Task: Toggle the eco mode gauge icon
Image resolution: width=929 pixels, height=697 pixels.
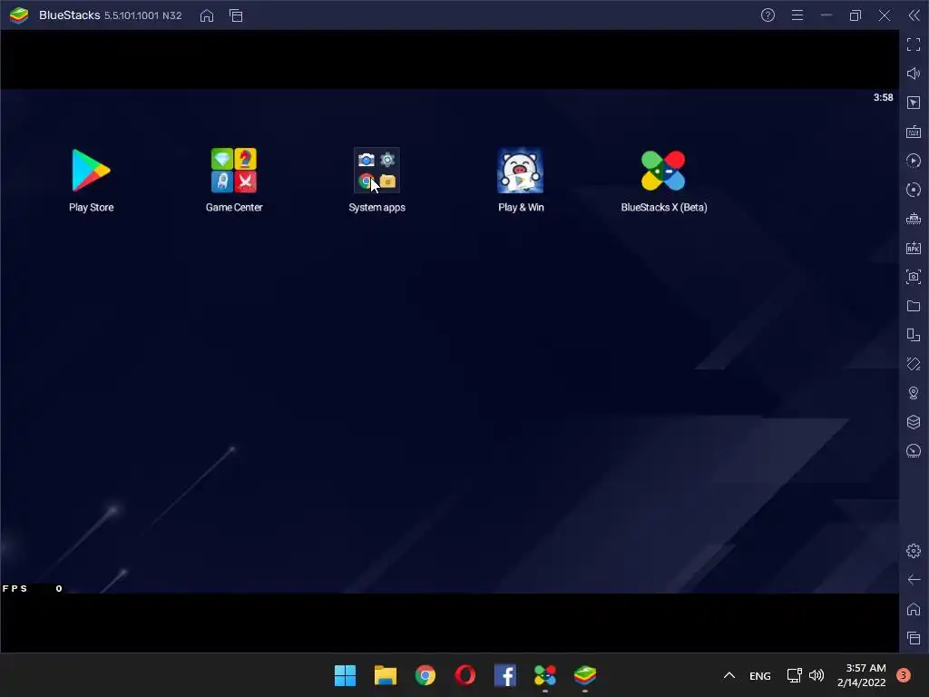Action: (x=914, y=451)
